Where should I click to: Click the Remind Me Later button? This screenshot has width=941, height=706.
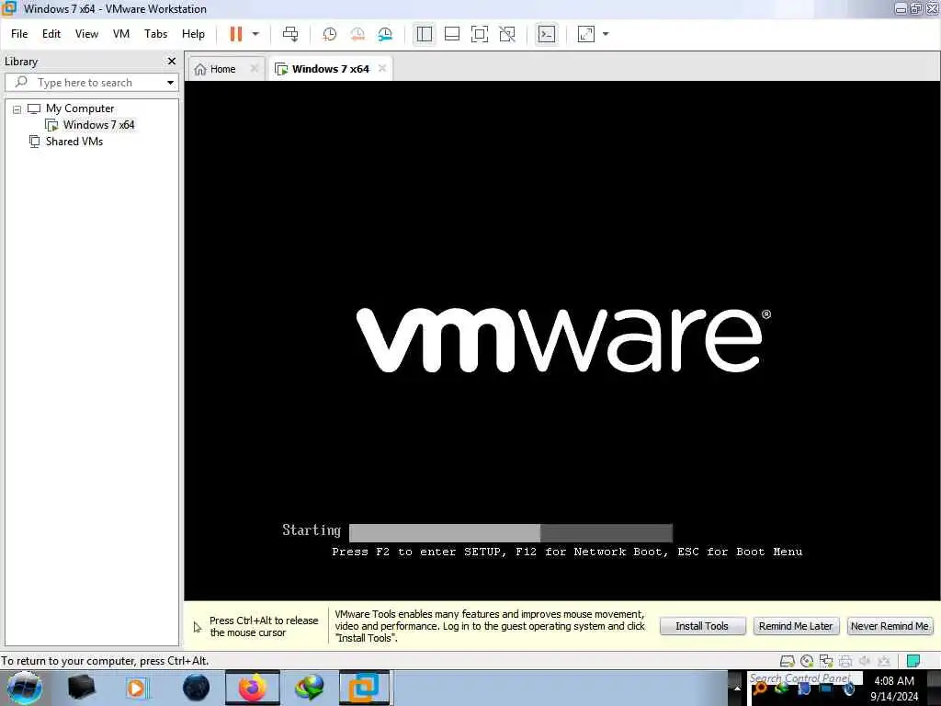[x=796, y=626]
